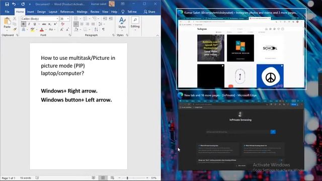Open the File menu

[7, 12]
